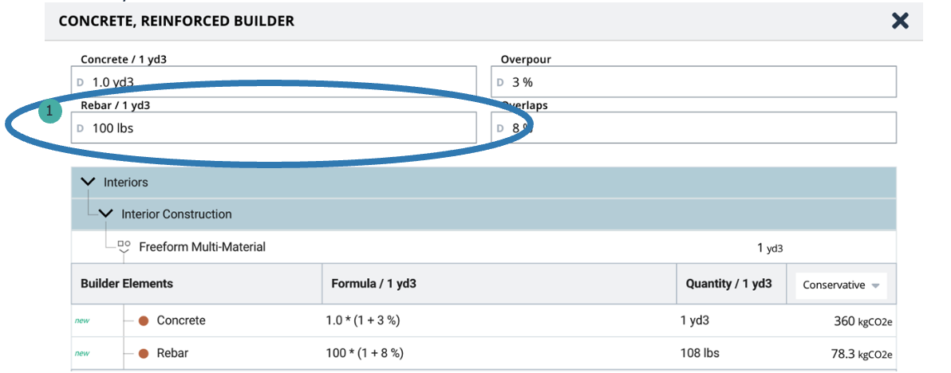Click the Freeform Multi-Material element icon

pos(124,247)
